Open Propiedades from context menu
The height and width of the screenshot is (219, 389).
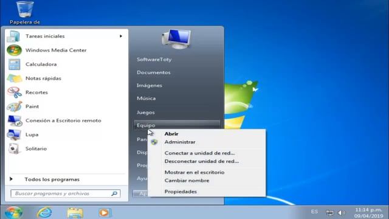click(181, 192)
